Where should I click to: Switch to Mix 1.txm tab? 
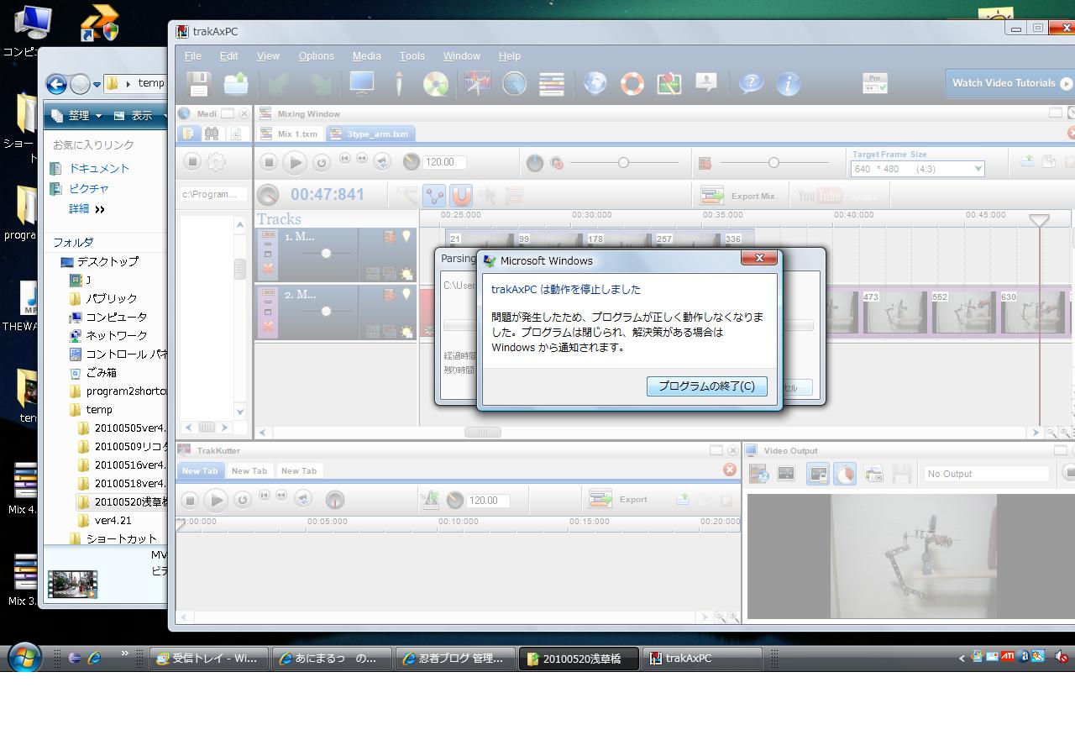point(290,134)
